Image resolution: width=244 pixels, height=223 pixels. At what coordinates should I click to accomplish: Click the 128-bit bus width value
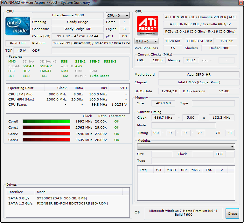227,41
